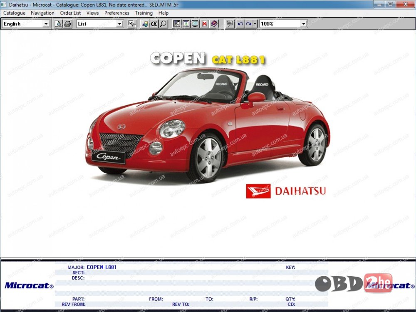Click the redo arrow icon
This screenshot has height=312, width=416.
[x=249, y=24]
